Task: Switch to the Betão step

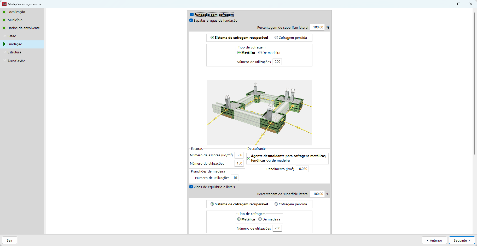Action: pos(22,36)
